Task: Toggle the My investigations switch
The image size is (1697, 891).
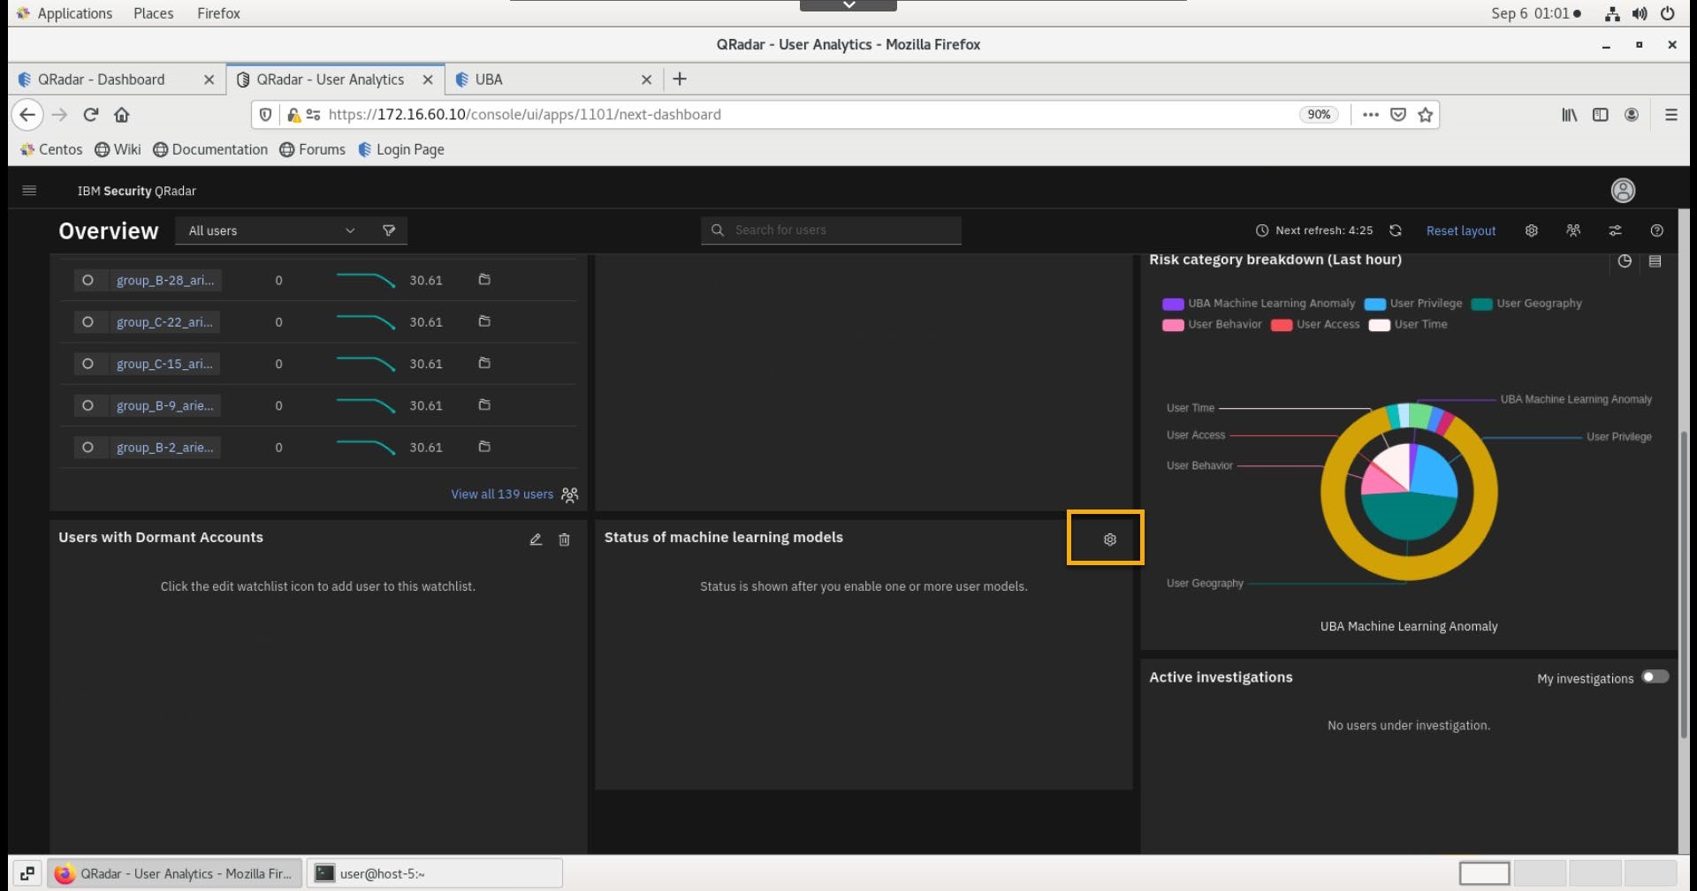Action: [x=1655, y=676]
